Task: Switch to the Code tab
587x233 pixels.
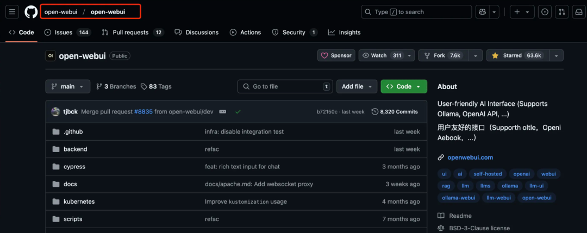Action: tap(21, 33)
